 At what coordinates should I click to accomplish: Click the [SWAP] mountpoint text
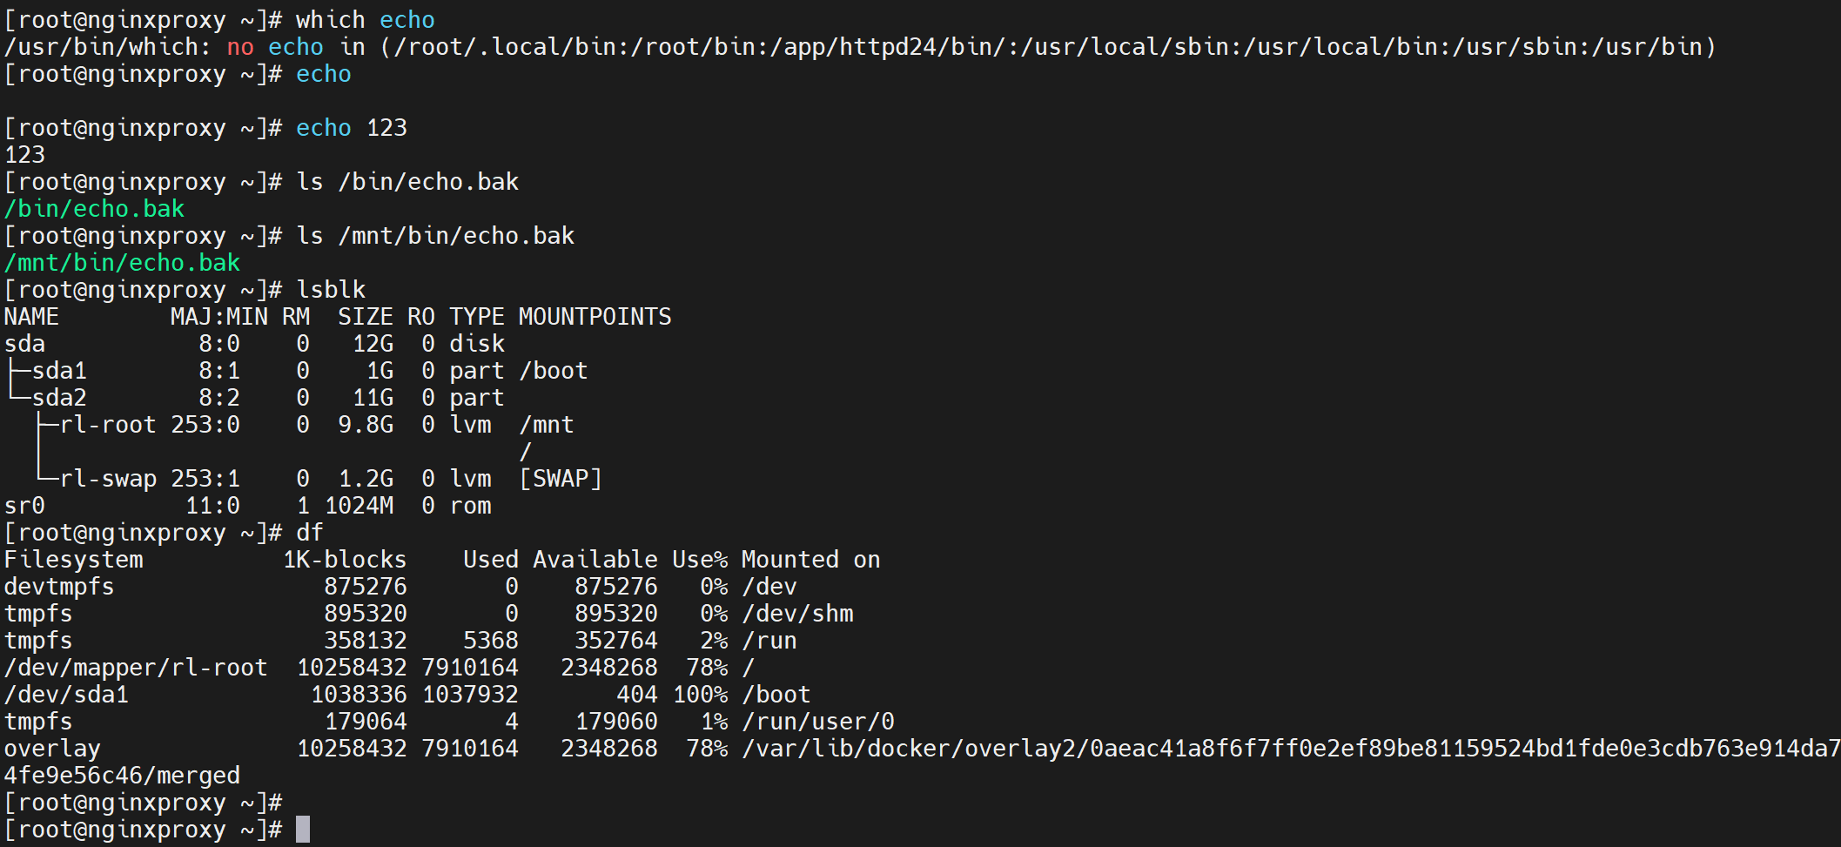(561, 479)
